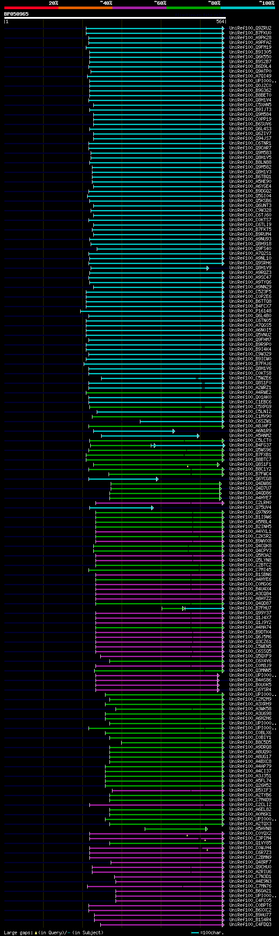Screen dimensions: 279x936
Task: Select the UniRef100_A2WRZ1 label
Action: [250, 387]
